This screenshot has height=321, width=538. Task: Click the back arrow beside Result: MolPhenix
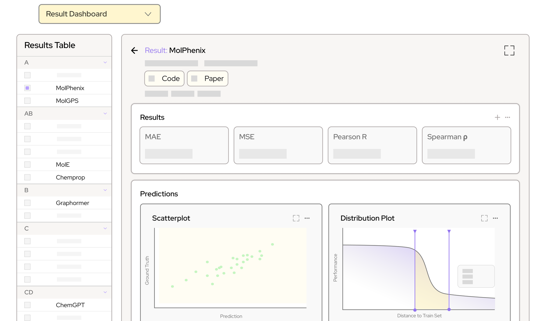[x=134, y=50]
